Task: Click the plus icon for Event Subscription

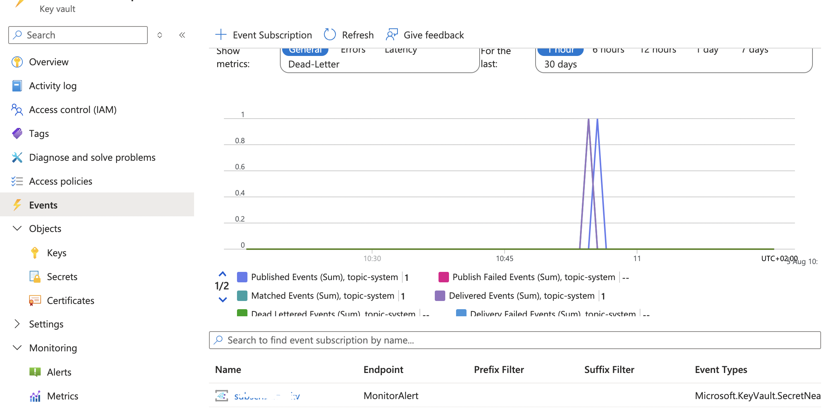Action: click(221, 35)
